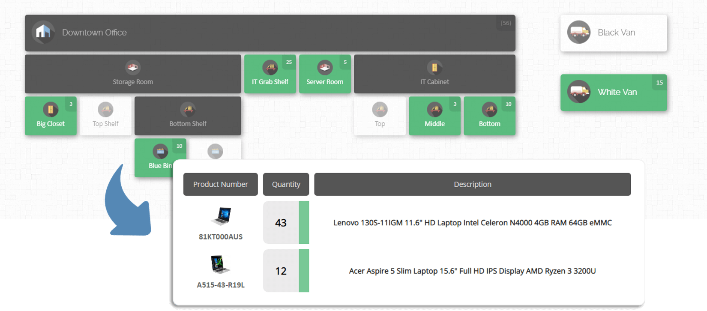Viewport: 707px width, 311px height.
Task: Click the Big Closet cabinet icon
Action: (x=51, y=109)
